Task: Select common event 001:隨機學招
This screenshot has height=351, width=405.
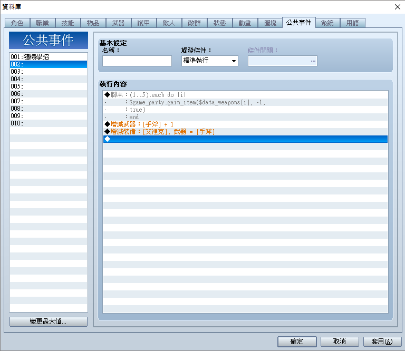Action: (49, 57)
